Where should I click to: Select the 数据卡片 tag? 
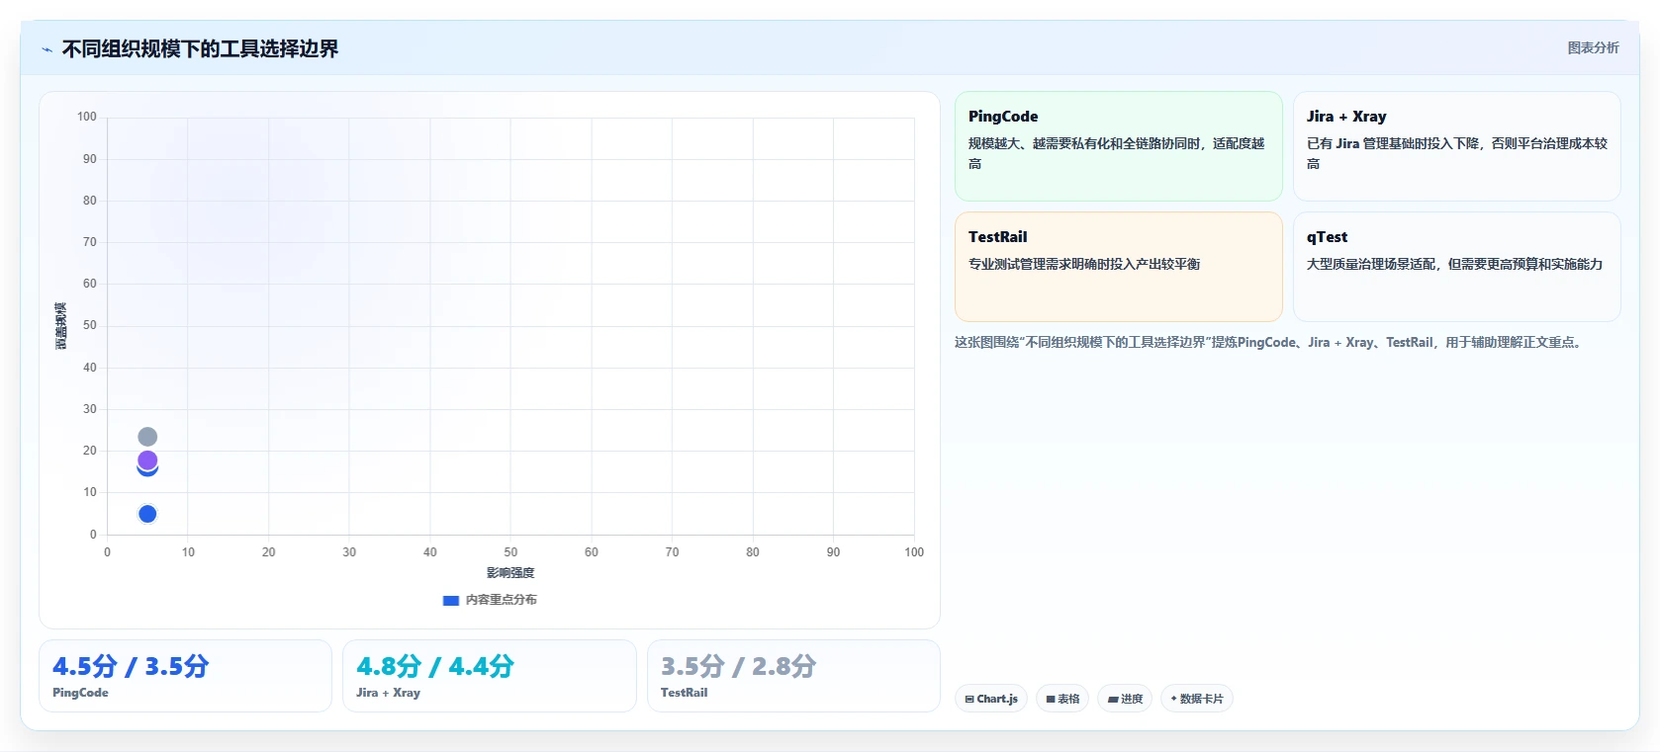pyautogui.click(x=1197, y=699)
